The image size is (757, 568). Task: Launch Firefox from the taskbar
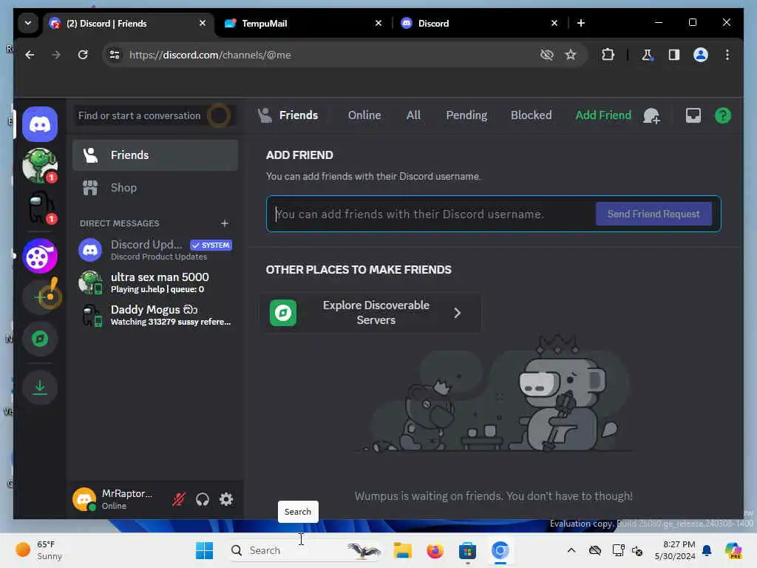pyautogui.click(x=435, y=550)
